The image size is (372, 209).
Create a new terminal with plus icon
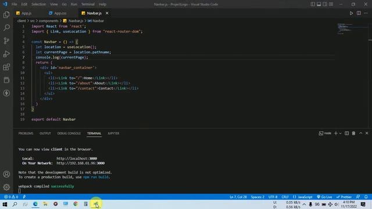[336, 134]
